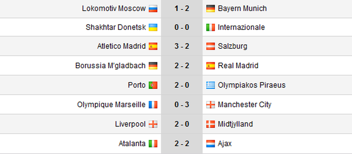
Task: Click the Borussia M'gladbach team name
Action: coord(110,66)
